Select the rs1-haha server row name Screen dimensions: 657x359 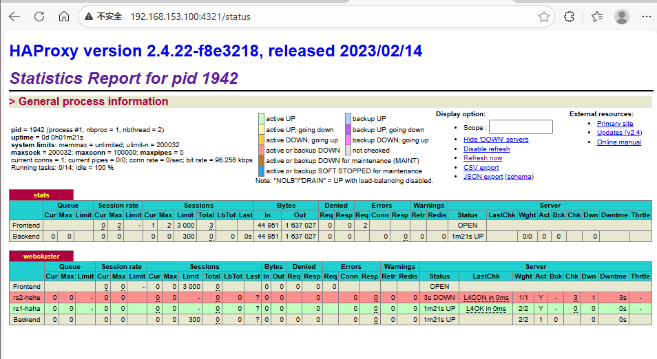(27, 308)
